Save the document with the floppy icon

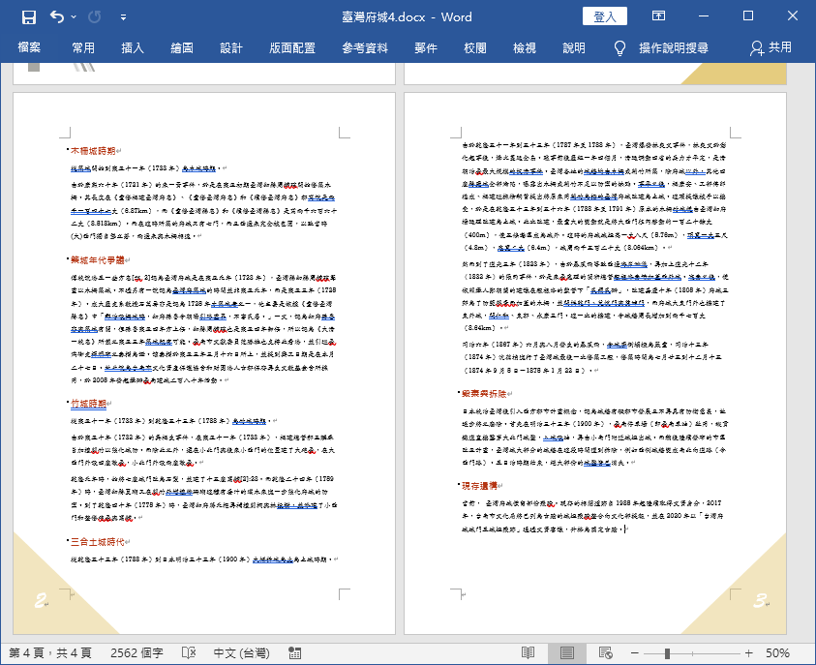pos(29,17)
